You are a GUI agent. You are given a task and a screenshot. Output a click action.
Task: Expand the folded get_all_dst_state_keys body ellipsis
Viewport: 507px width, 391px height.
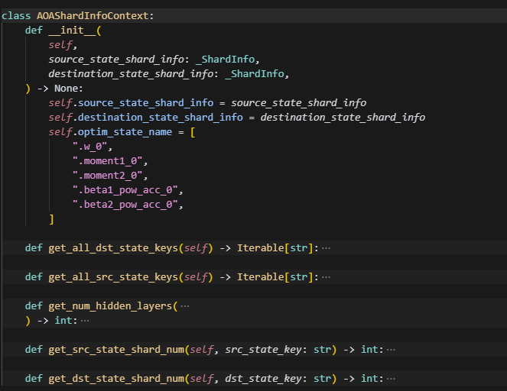(327, 248)
